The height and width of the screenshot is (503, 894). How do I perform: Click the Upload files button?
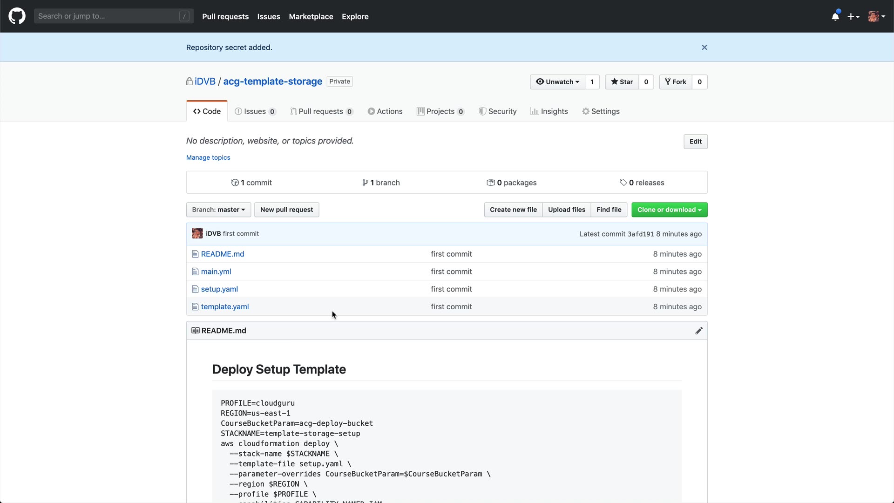[566, 210]
